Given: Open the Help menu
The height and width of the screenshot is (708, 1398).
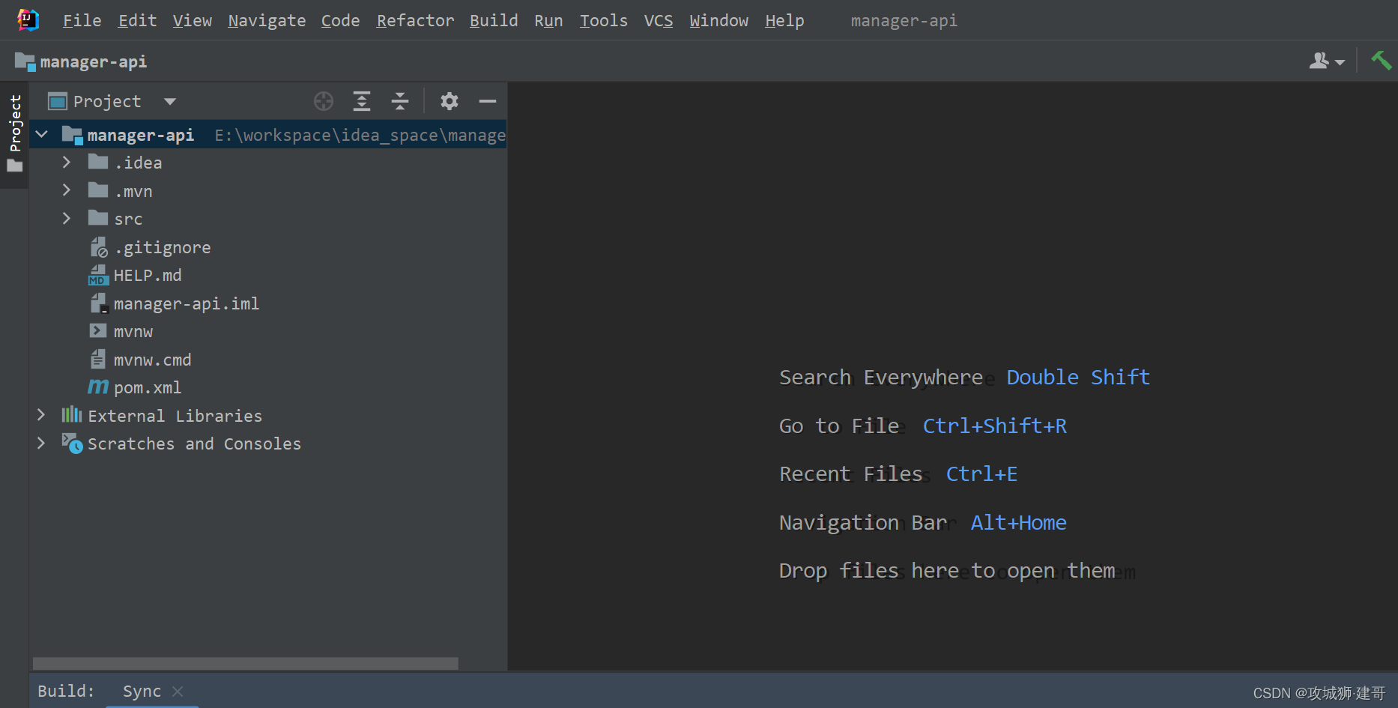Looking at the screenshot, I should click(x=784, y=20).
